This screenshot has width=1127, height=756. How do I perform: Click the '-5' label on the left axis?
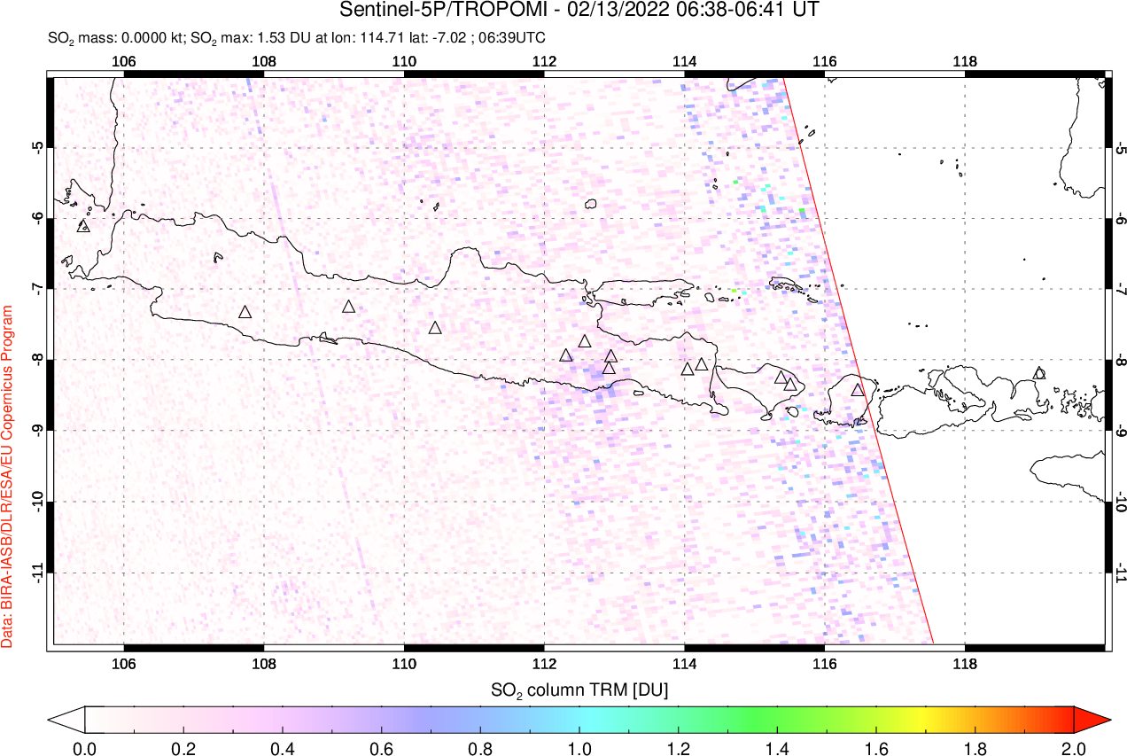click(x=37, y=147)
